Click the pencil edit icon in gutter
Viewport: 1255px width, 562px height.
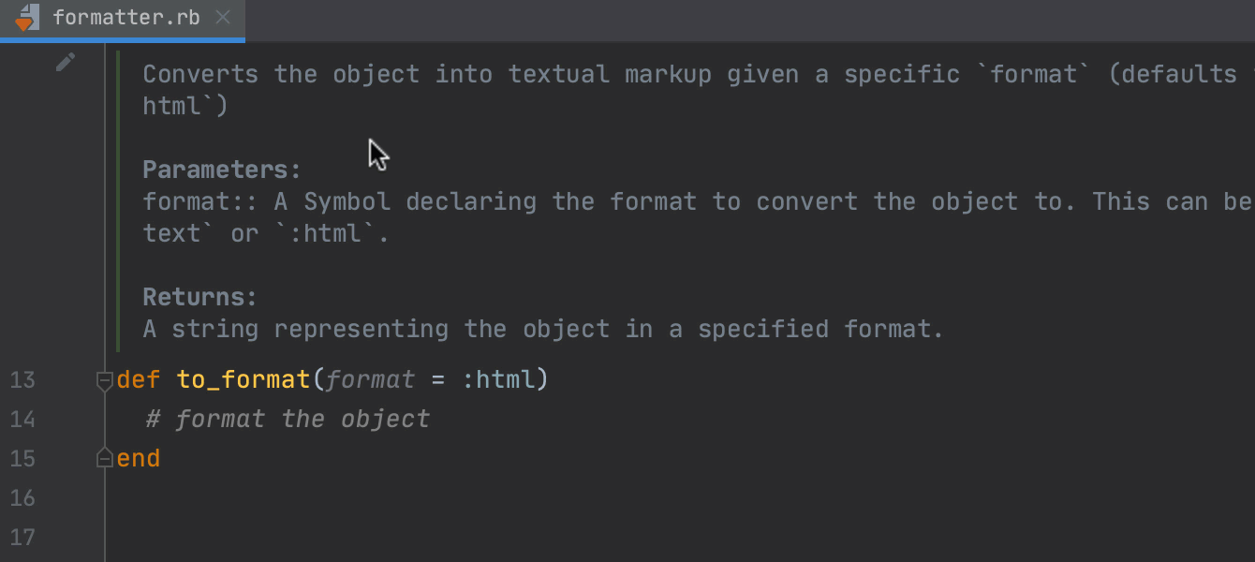point(65,63)
